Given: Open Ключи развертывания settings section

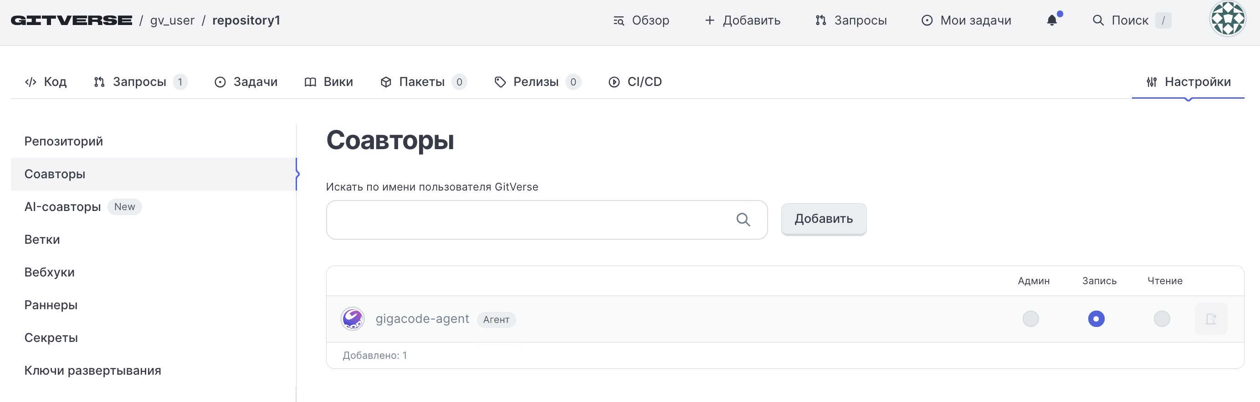Looking at the screenshot, I should pos(154,370).
